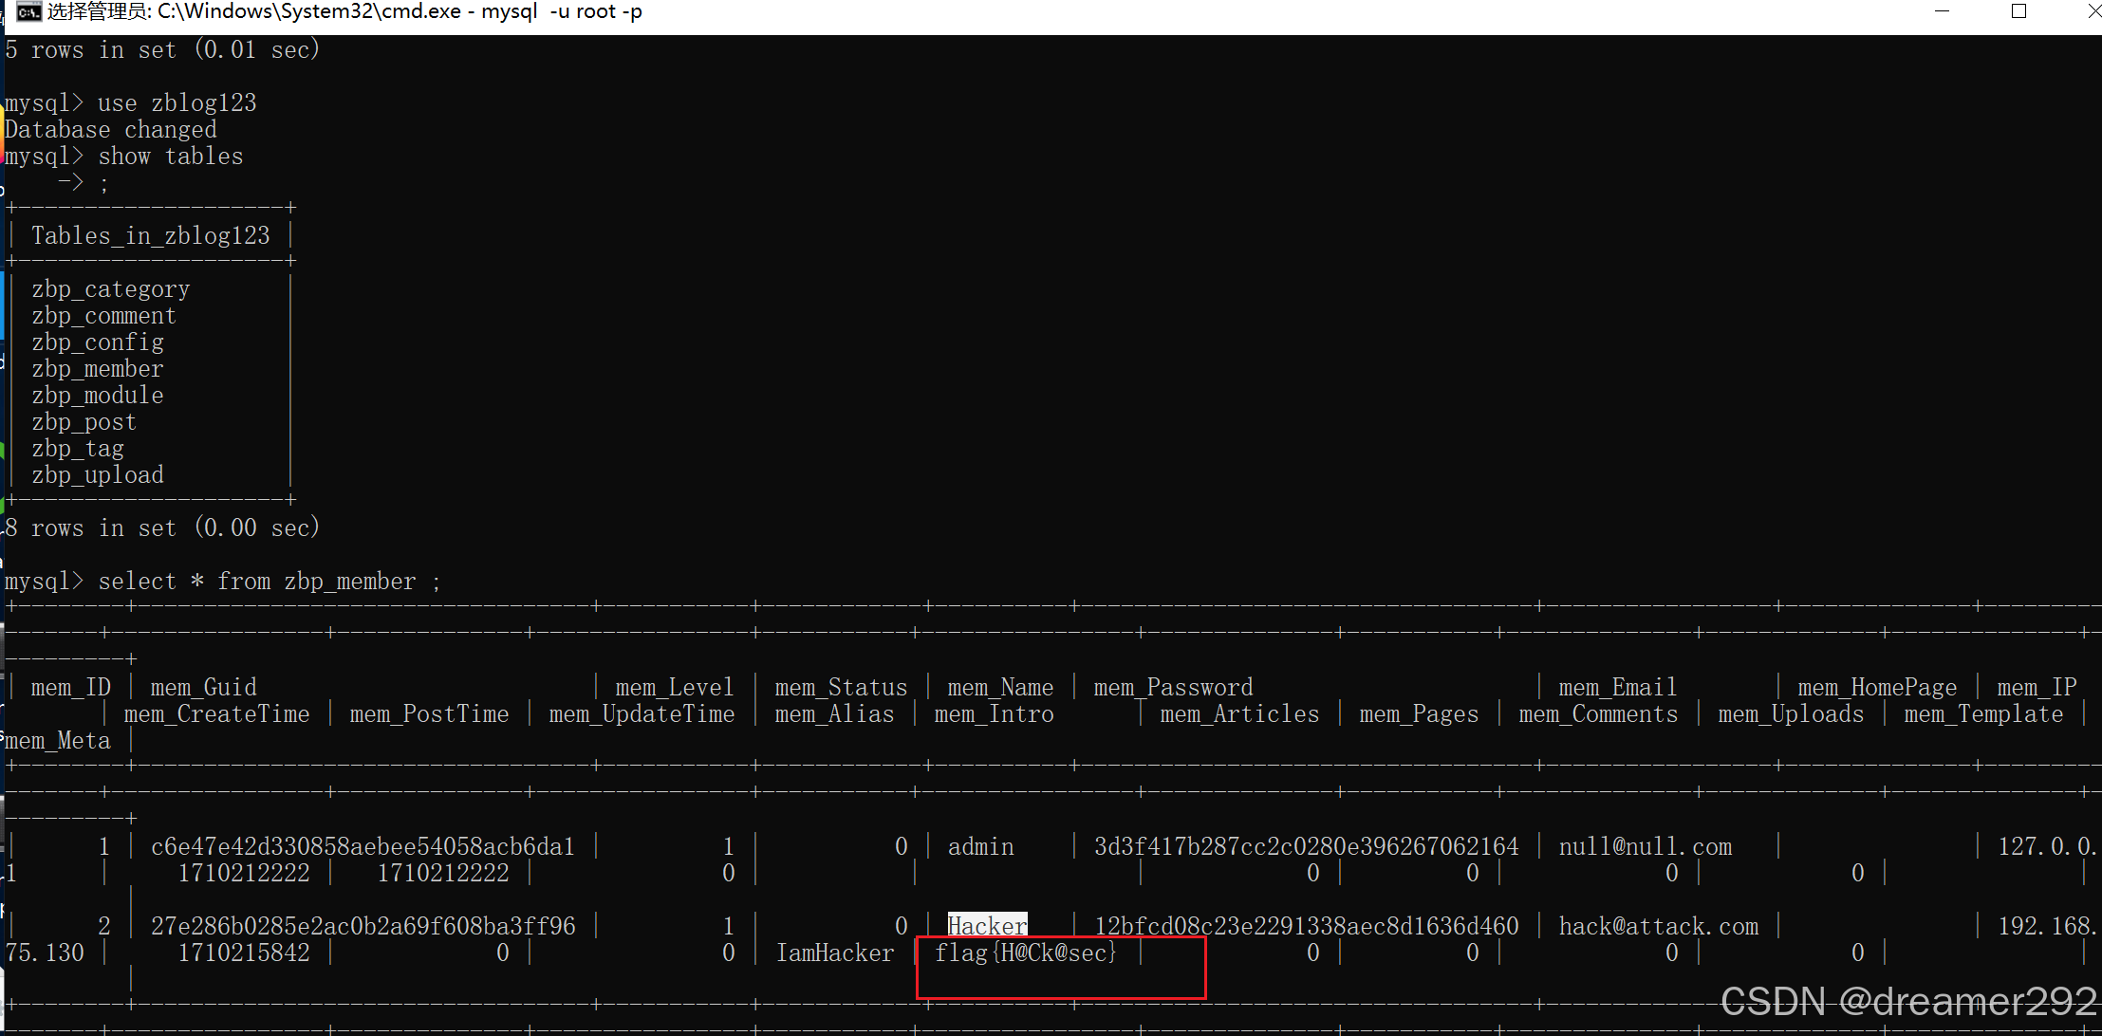
Task: Click the hack@attack.com email value
Action: coord(1658,926)
